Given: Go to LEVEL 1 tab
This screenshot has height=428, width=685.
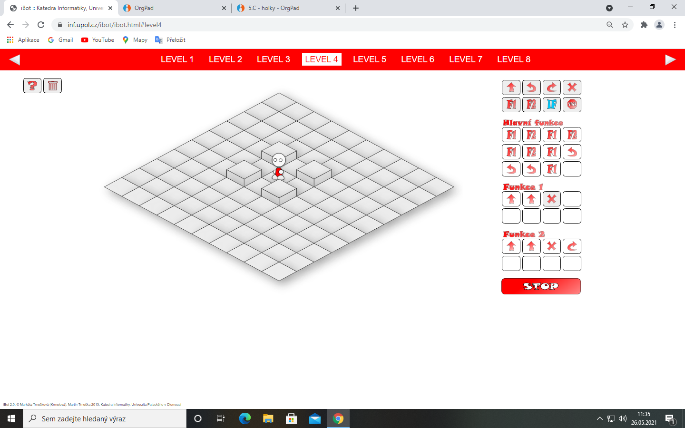Looking at the screenshot, I should (177, 59).
